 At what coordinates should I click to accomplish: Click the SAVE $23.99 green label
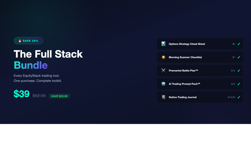(x=59, y=96)
